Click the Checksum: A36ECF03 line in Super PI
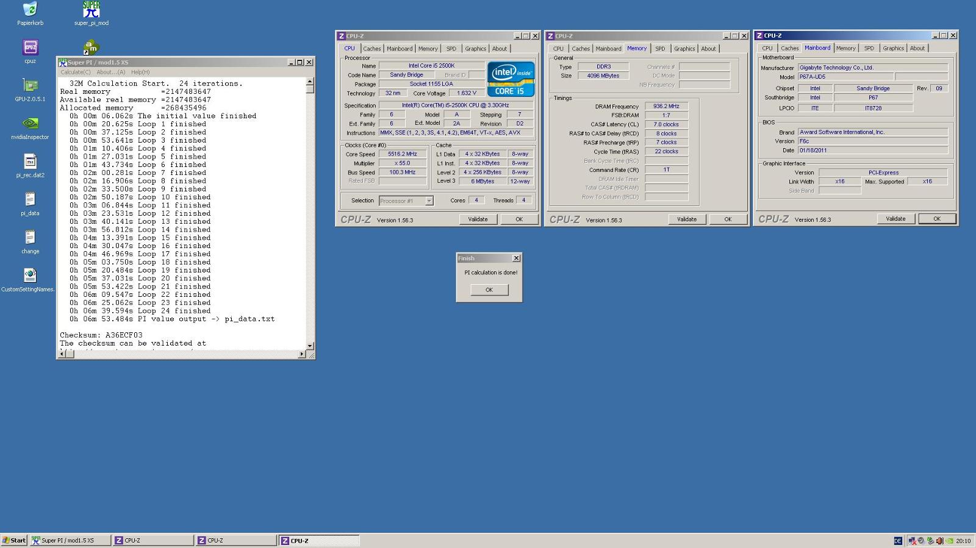Image resolution: width=976 pixels, height=548 pixels. pos(101,335)
